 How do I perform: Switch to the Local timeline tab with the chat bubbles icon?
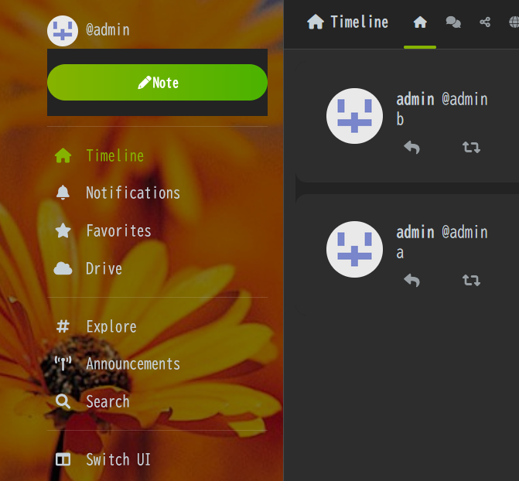[x=453, y=22]
